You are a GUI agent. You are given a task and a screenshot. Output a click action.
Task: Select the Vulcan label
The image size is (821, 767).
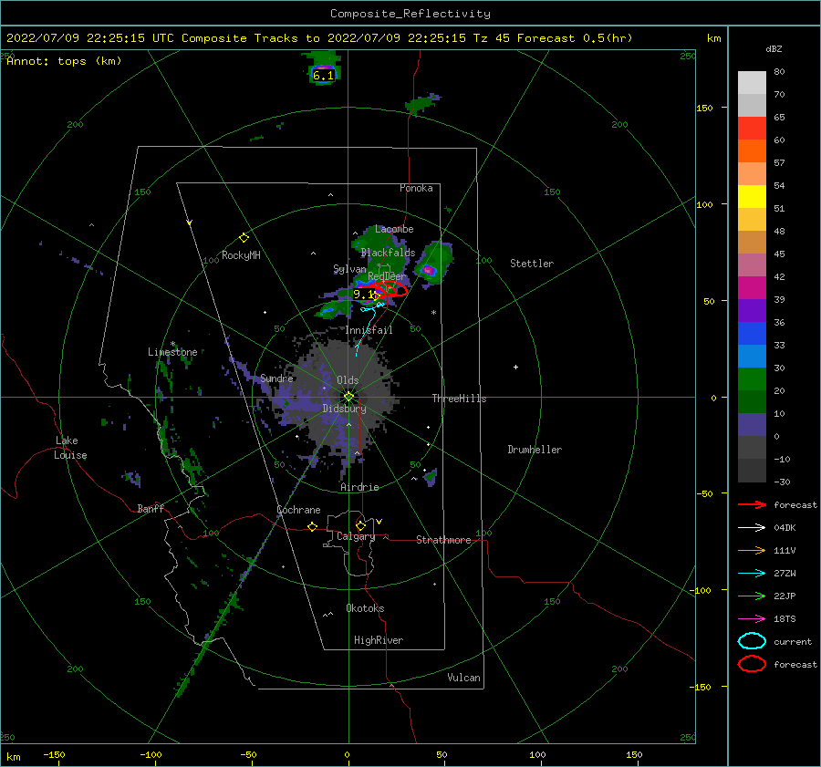click(x=464, y=678)
